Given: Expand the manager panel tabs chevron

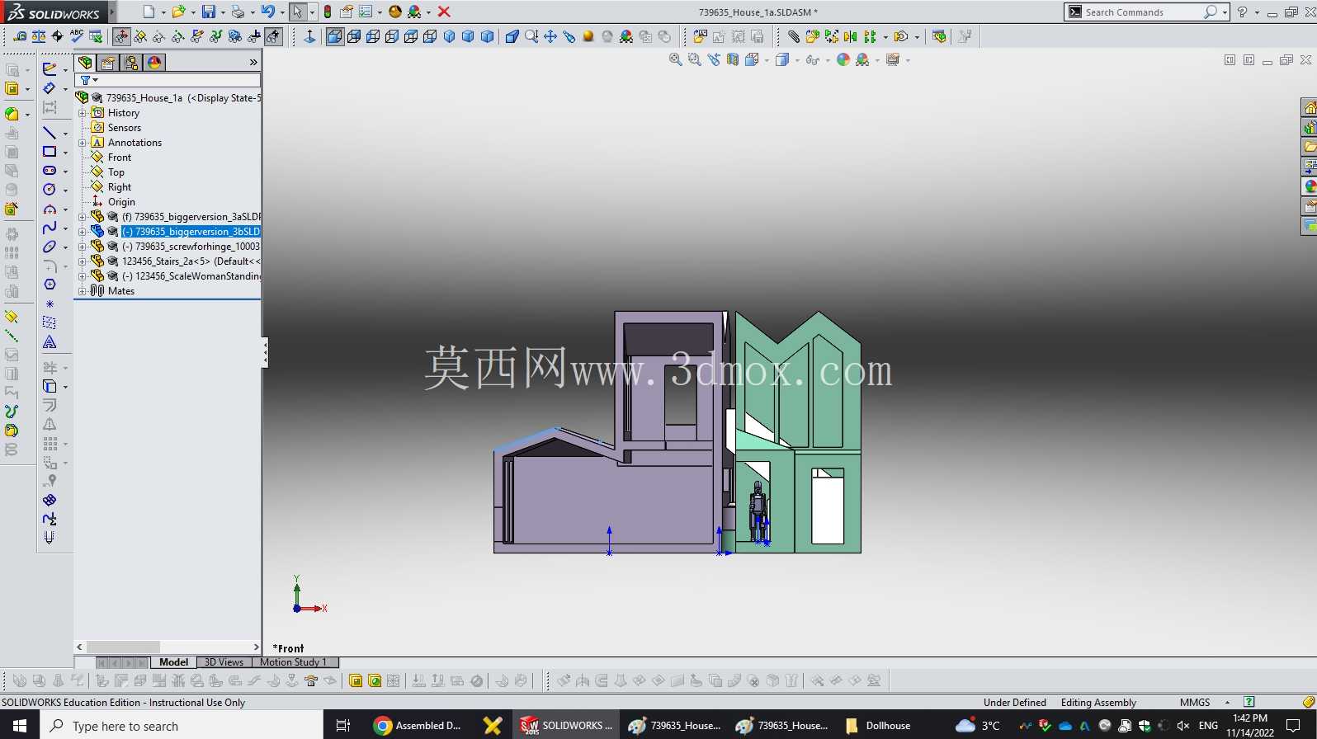Looking at the screenshot, I should tap(253, 62).
